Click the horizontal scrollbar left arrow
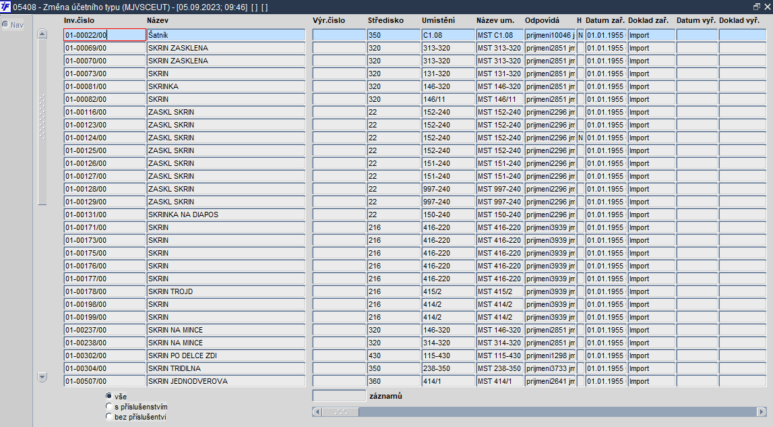 [317, 411]
